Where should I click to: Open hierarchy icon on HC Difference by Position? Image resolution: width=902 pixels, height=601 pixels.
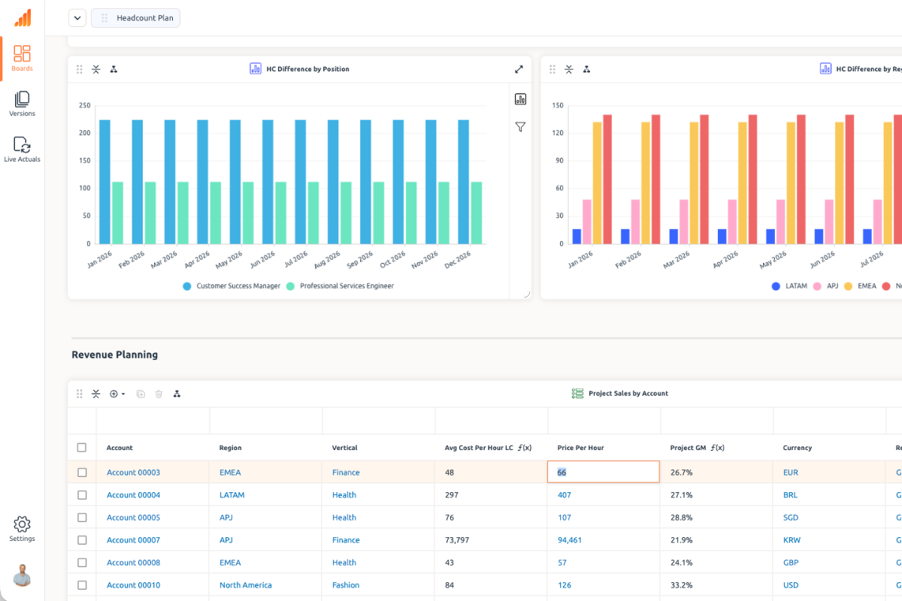pos(114,69)
